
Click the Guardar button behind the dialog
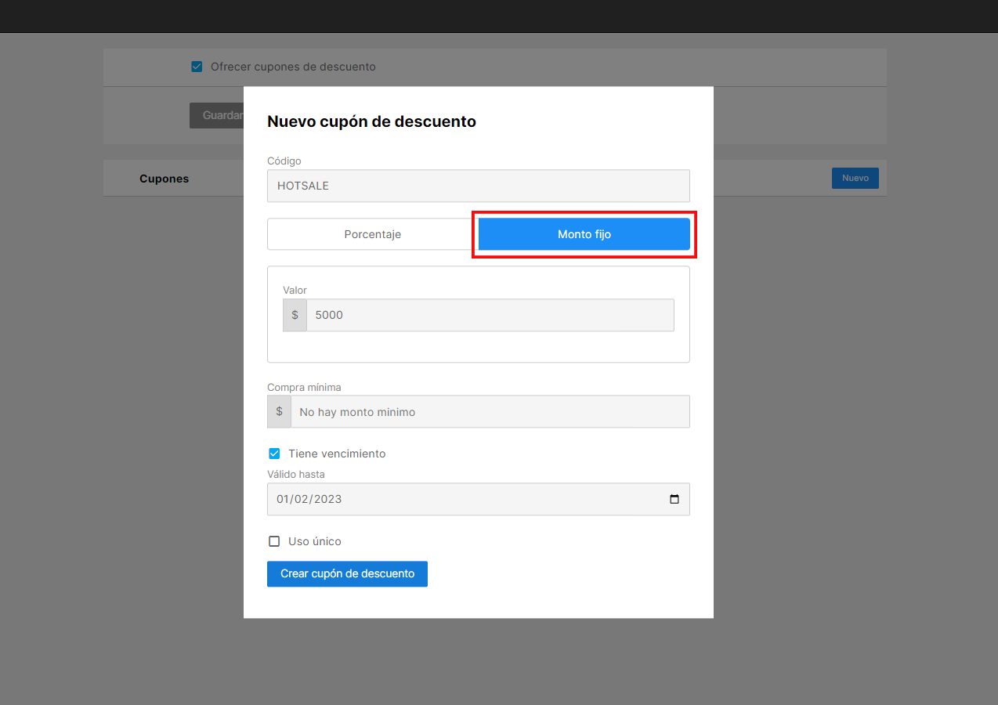point(217,115)
